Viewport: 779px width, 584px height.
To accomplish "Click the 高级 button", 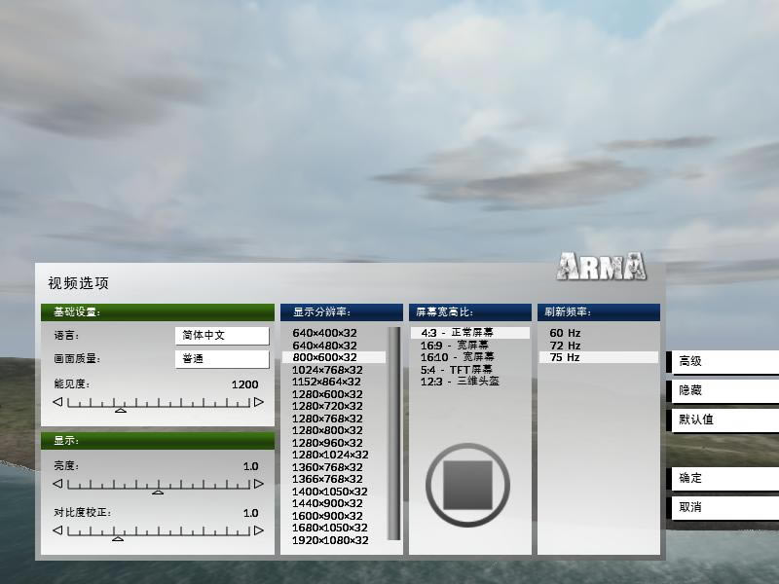I will click(x=725, y=361).
